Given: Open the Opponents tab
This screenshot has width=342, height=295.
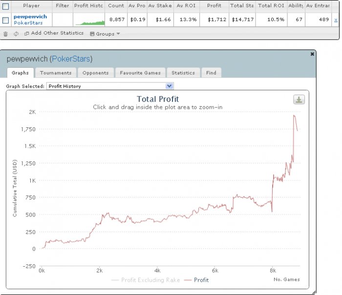Looking at the screenshot, I should (96, 73).
